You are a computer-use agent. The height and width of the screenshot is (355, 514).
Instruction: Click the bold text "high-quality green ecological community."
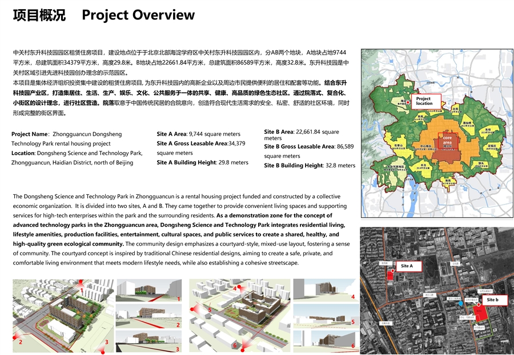pyautogui.click(x=69, y=244)
